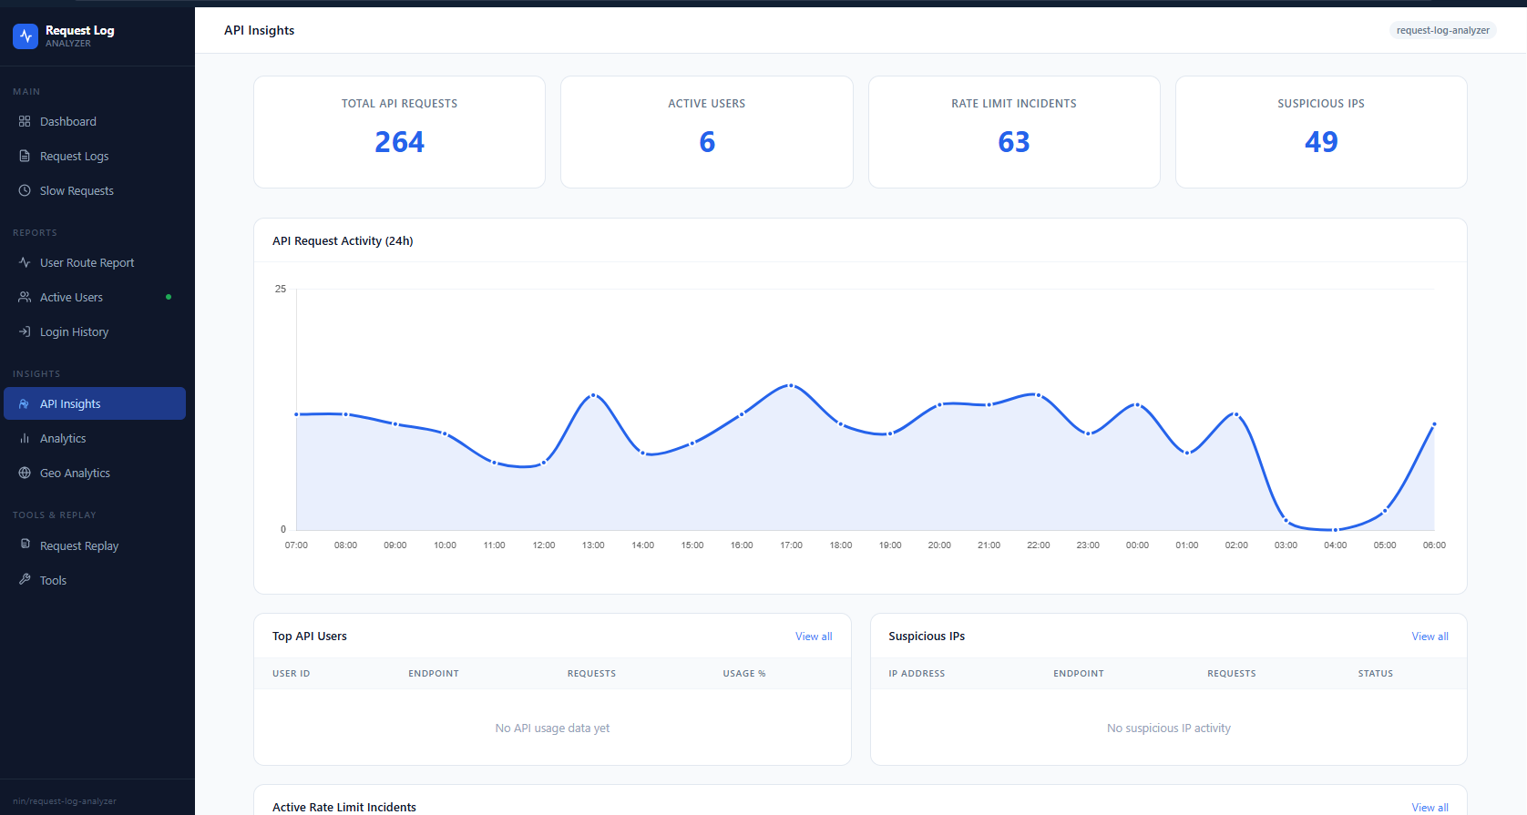Open Slow Requests in sidebar
The height and width of the screenshot is (815, 1527).
(95, 190)
